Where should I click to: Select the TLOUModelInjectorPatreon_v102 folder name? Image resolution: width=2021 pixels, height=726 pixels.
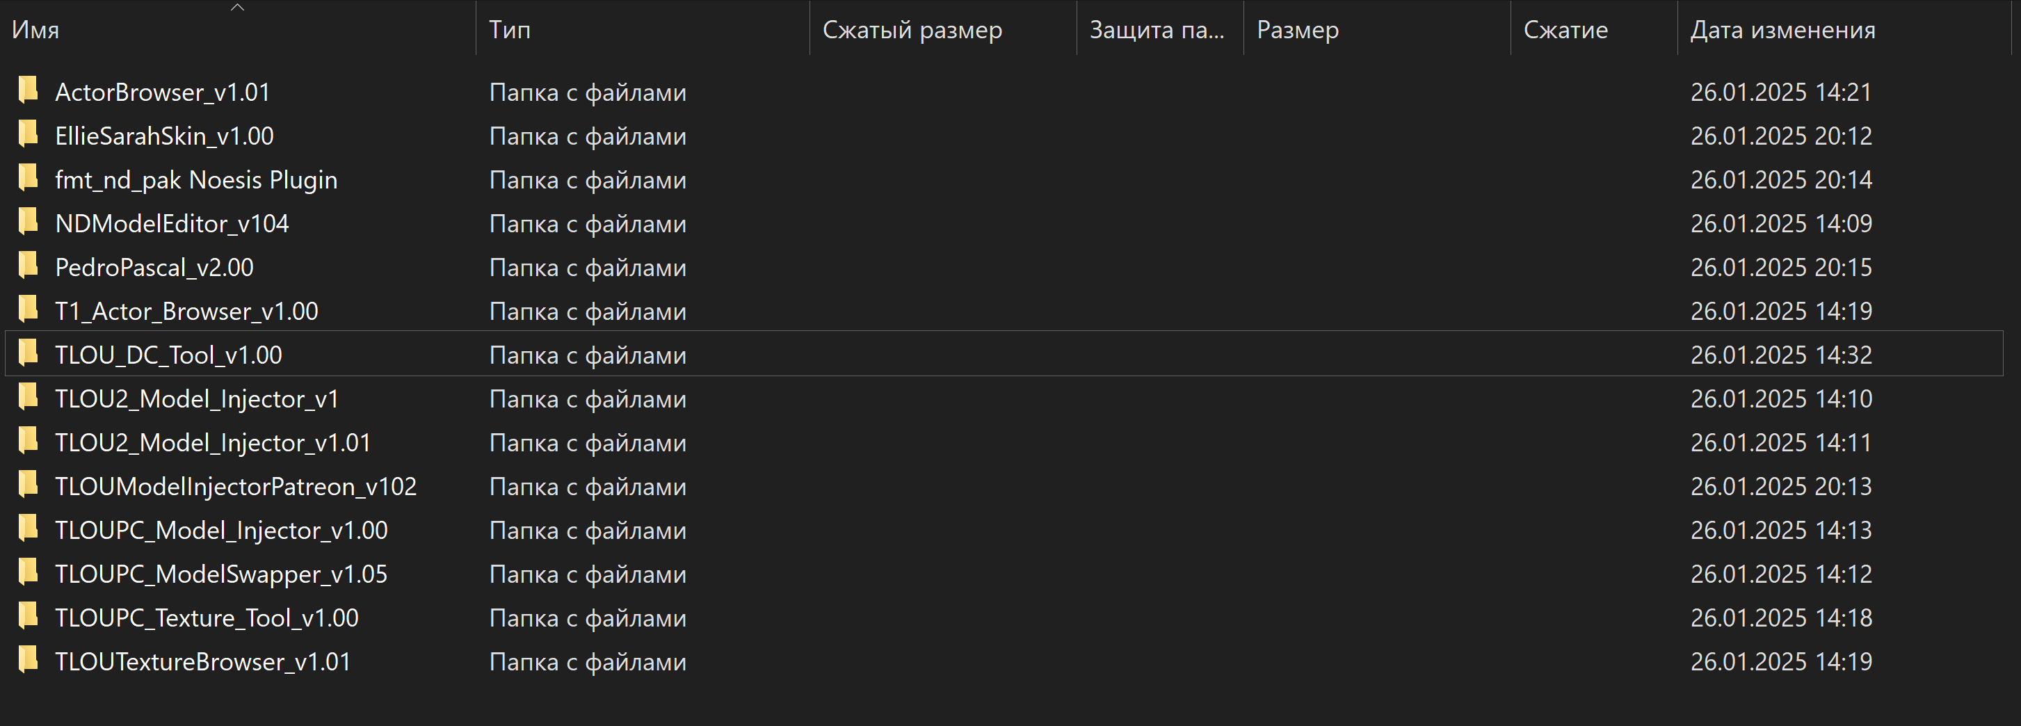(x=235, y=487)
